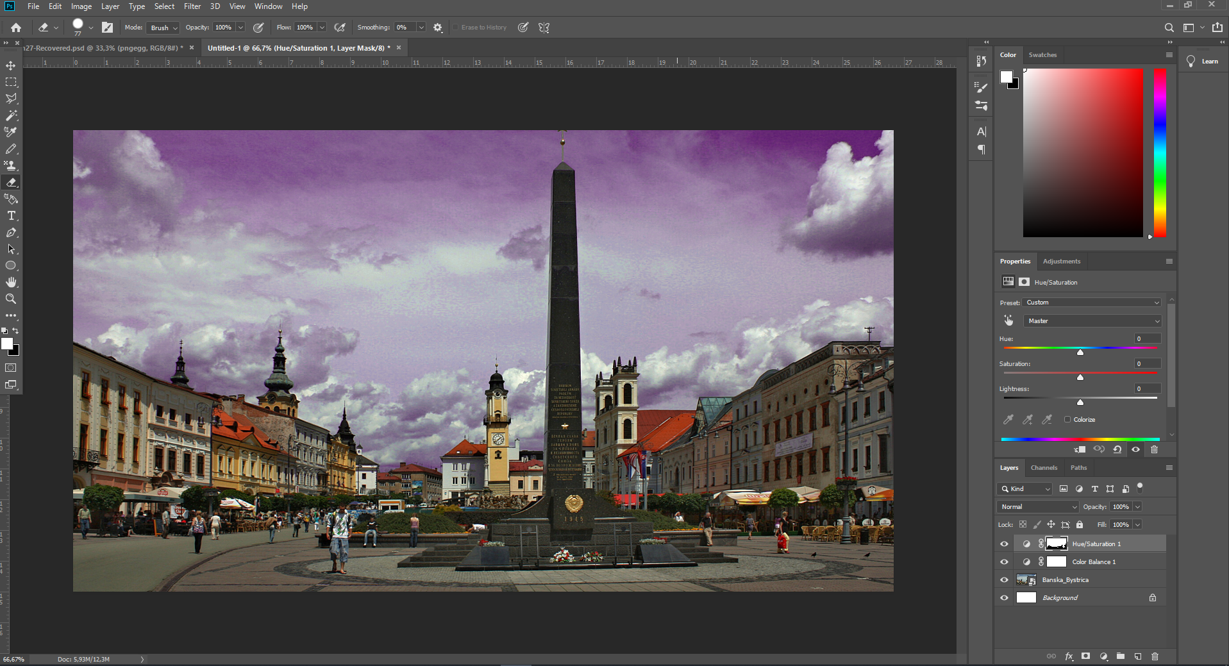
Task: Switch to the Paths tab
Action: tap(1078, 467)
